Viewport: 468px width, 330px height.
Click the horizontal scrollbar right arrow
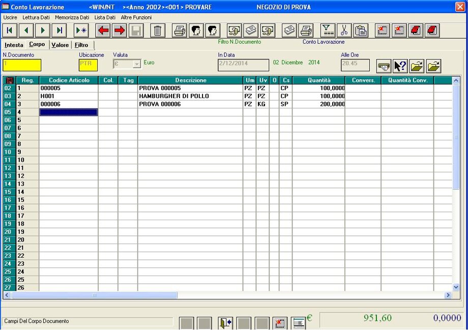tap(448, 295)
